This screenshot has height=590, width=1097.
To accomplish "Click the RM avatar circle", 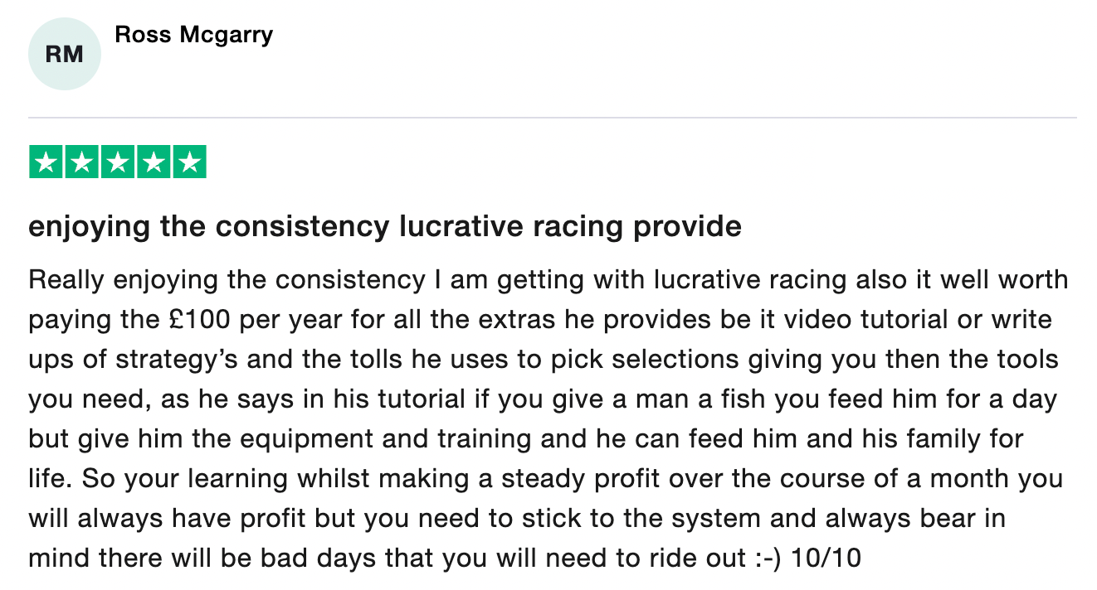I will [64, 53].
